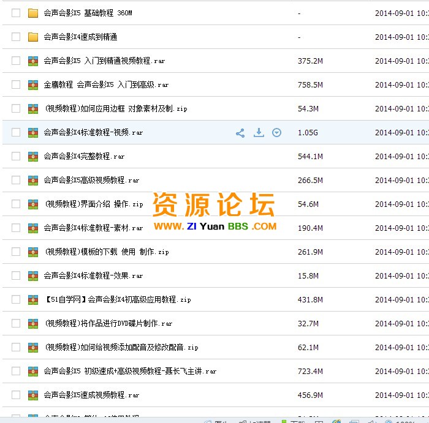The height and width of the screenshot is (423, 429).
Task: Check the box for (视频教程)将作品进行DVD碟片制作.rar
Action: click(x=16, y=324)
